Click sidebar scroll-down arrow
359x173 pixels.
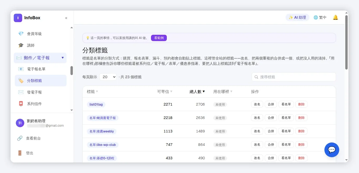coord(72,110)
